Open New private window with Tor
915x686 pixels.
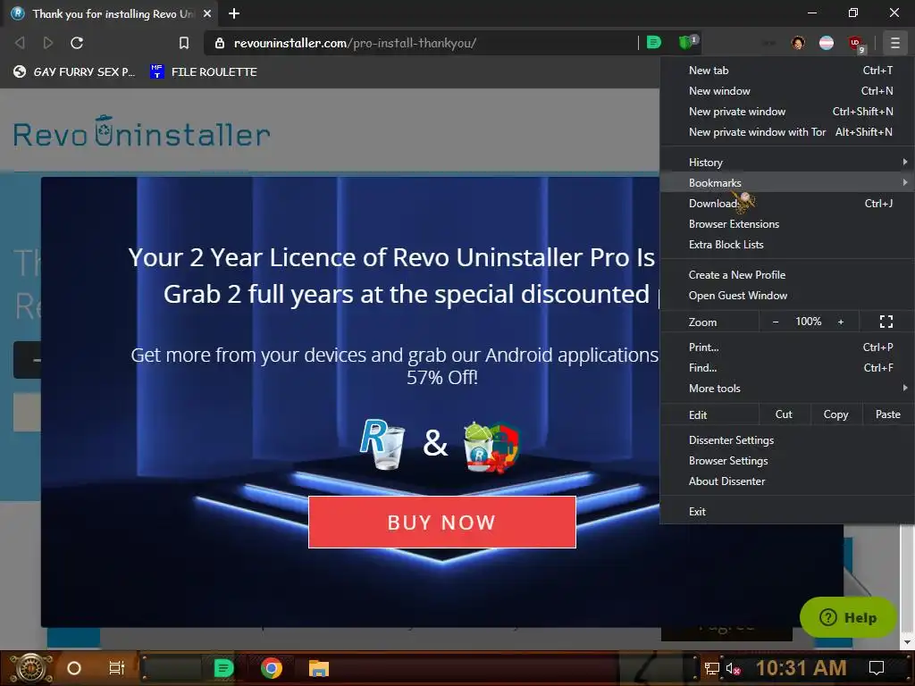point(786,132)
